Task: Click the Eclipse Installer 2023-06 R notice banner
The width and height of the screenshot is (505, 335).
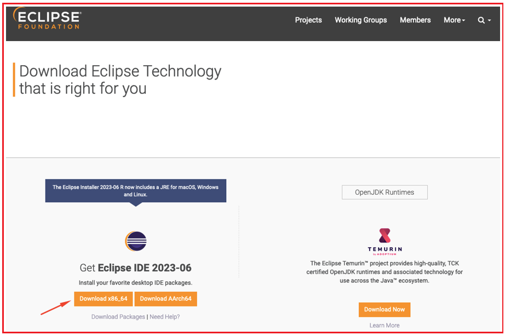Action: 136,191
